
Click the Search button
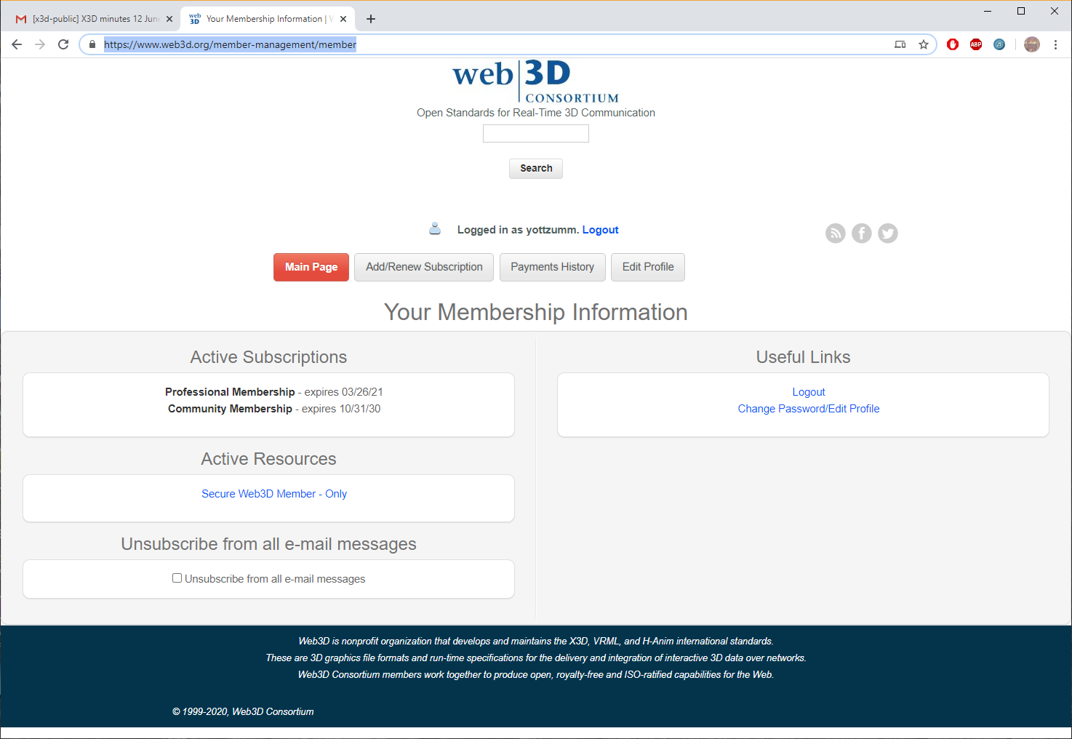pyautogui.click(x=536, y=168)
